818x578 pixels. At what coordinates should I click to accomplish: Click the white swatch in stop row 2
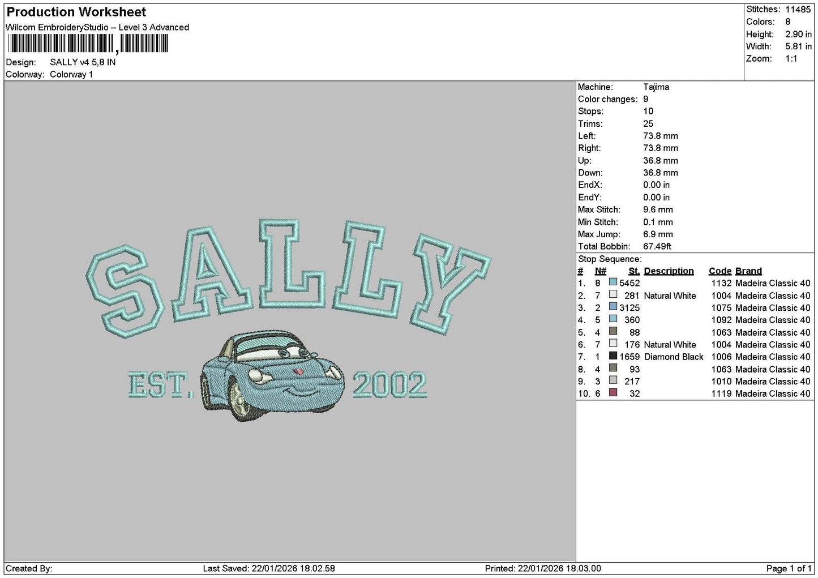(613, 294)
